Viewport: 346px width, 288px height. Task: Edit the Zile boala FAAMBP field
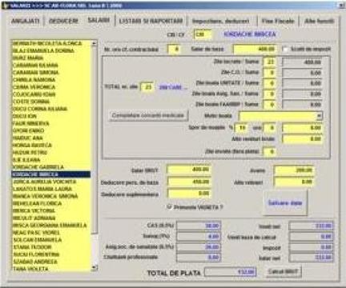pyautogui.click(x=269, y=104)
